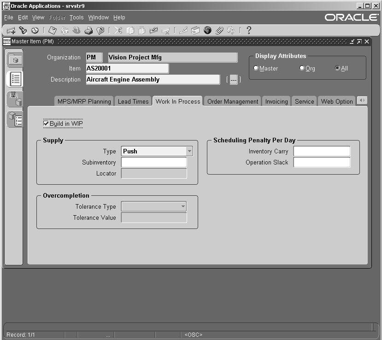The height and width of the screenshot is (340, 382).
Task: Click the Copy toolbar icon
Action: [x=130, y=30]
